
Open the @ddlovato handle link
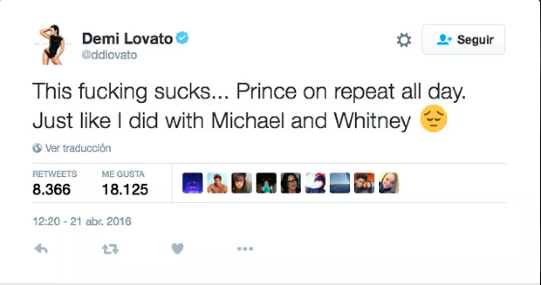click(109, 55)
